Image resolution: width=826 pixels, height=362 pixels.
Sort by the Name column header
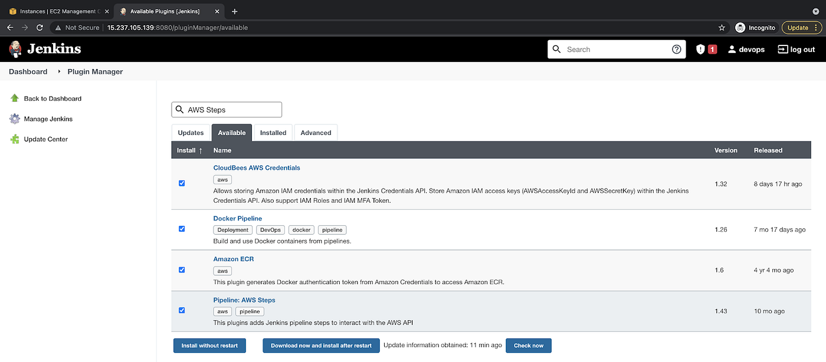pos(222,150)
